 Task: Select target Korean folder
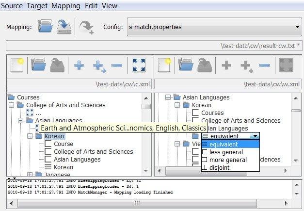tap(202, 105)
